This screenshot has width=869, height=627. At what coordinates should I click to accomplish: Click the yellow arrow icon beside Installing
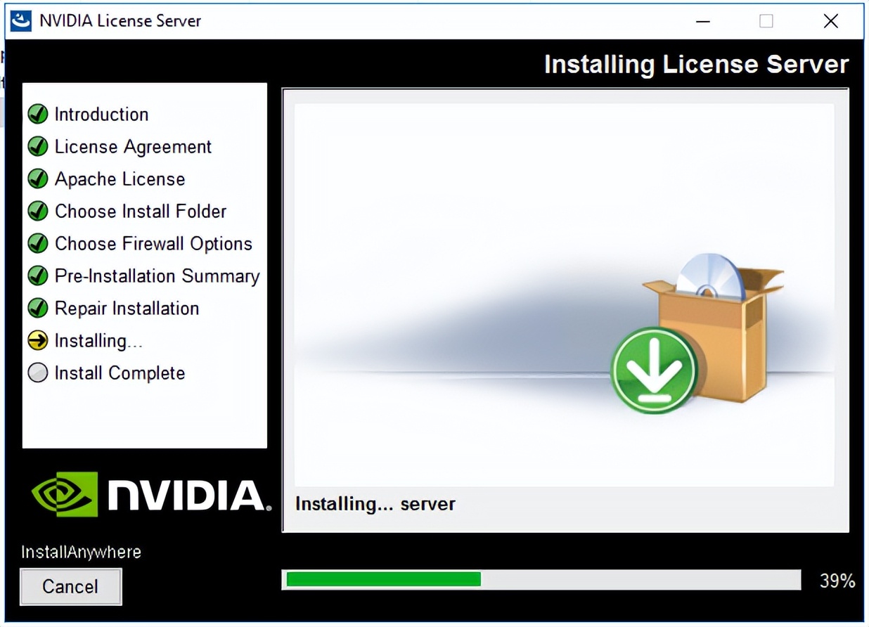pyautogui.click(x=37, y=340)
